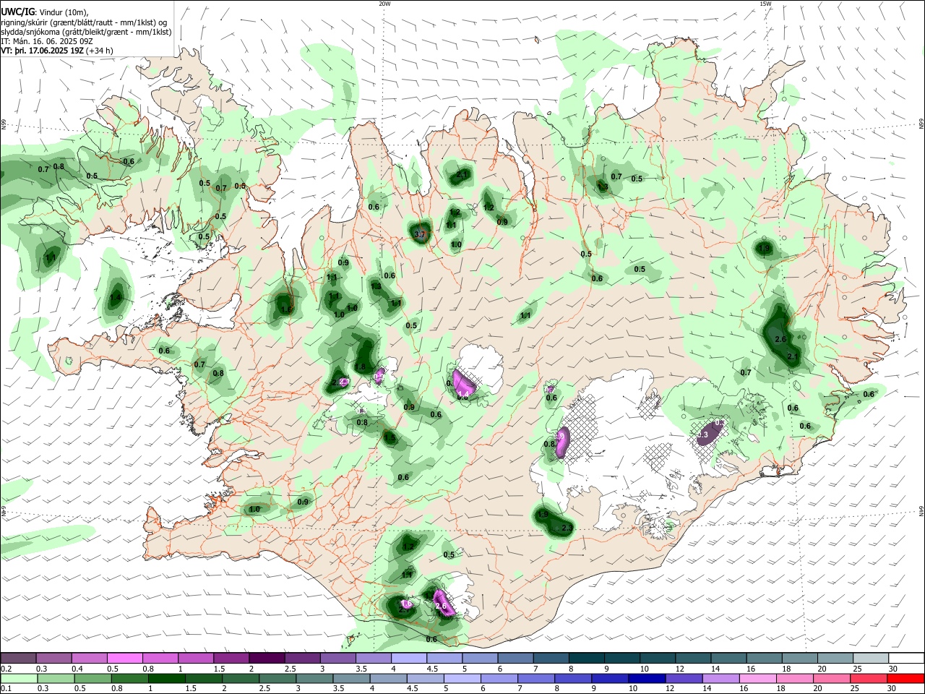Pick the bright pink 0.5 snow scale swatch
The image size is (925, 694).
[x=125, y=658]
